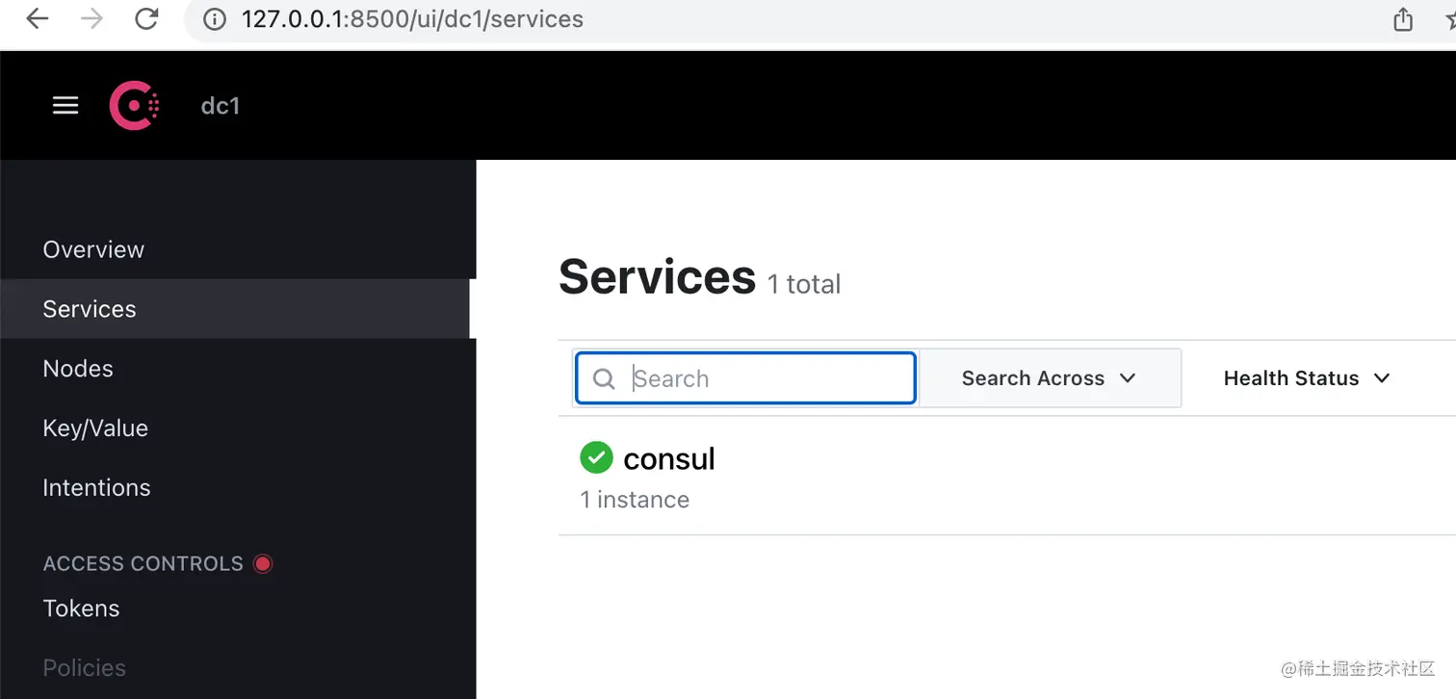The width and height of the screenshot is (1456, 699).
Task: Click the browser back arrow
Action: coord(38,19)
